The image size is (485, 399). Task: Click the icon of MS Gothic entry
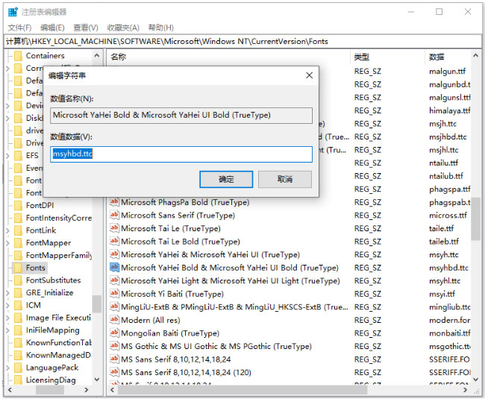(114, 346)
